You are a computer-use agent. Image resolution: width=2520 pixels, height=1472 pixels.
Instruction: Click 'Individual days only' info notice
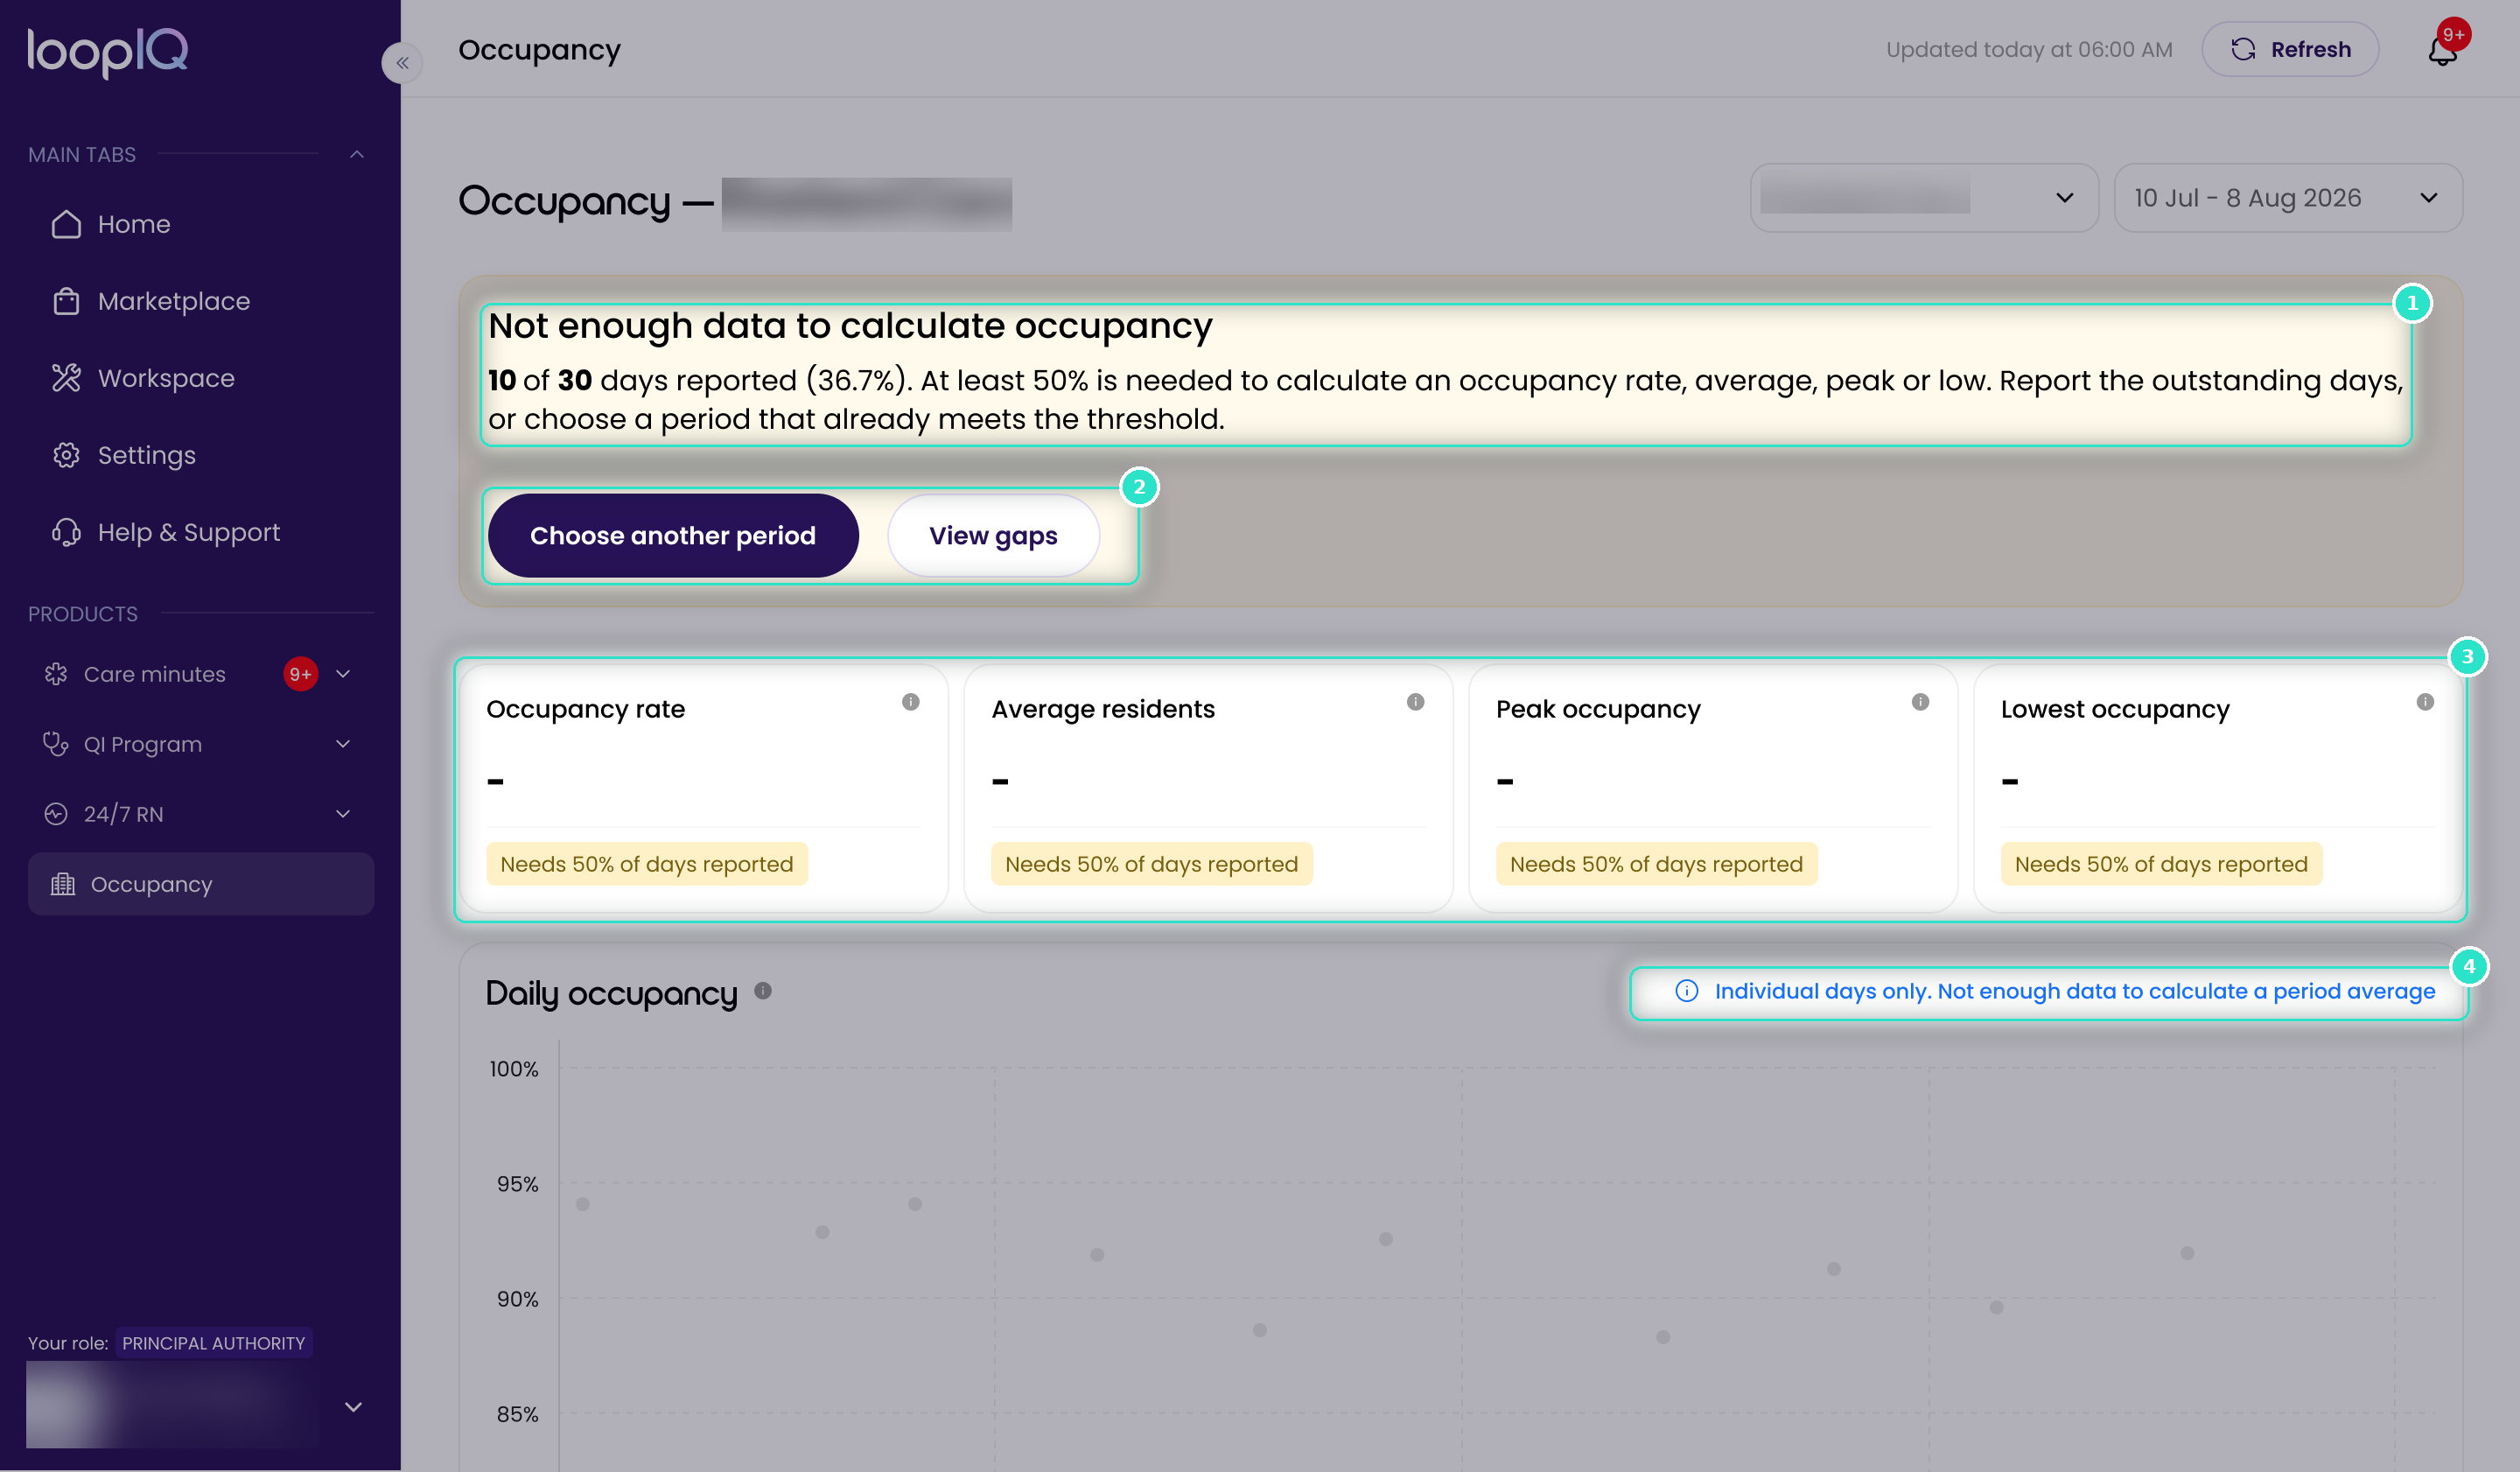click(2055, 991)
